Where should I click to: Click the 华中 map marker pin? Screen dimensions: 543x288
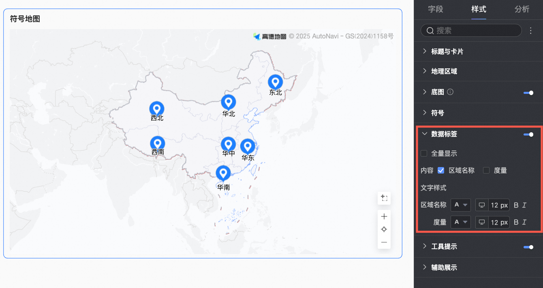[229, 144]
